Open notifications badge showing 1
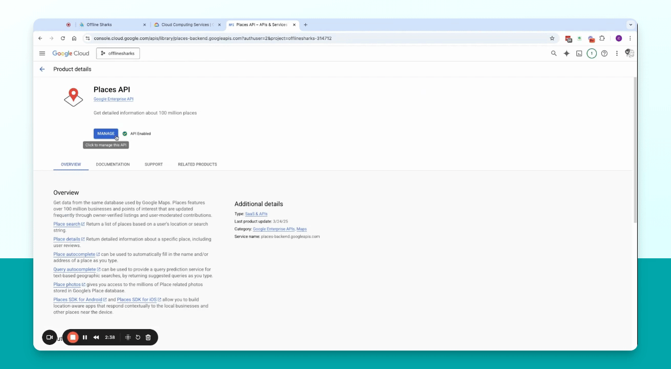The width and height of the screenshot is (671, 369). [592, 53]
